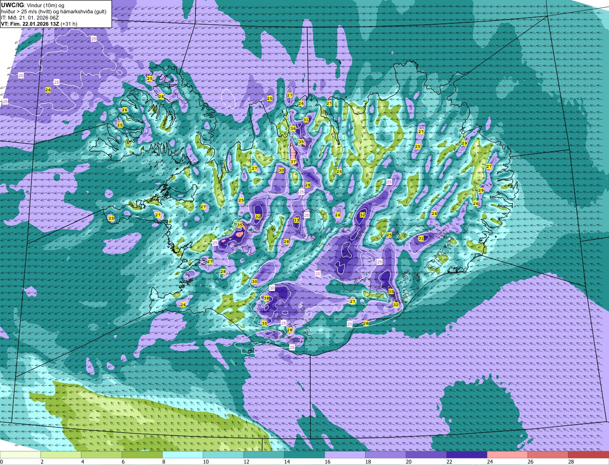This screenshot has height=465, width=609.
Task: Click the legend scale value "14"
Action: pyautogui.click(x=286, y=462)
